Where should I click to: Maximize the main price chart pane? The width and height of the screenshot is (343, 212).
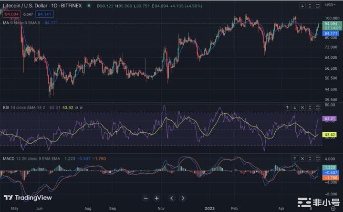[317, 6]
